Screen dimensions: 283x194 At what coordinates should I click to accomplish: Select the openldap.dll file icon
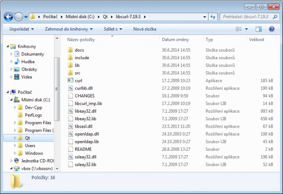70,134
